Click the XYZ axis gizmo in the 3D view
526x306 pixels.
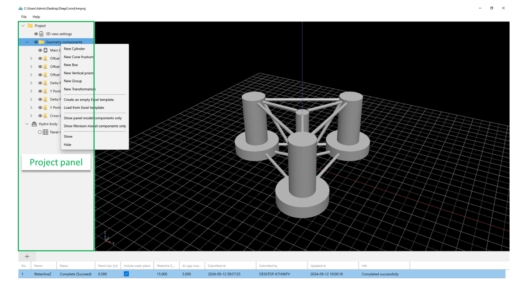pos(108,238)
